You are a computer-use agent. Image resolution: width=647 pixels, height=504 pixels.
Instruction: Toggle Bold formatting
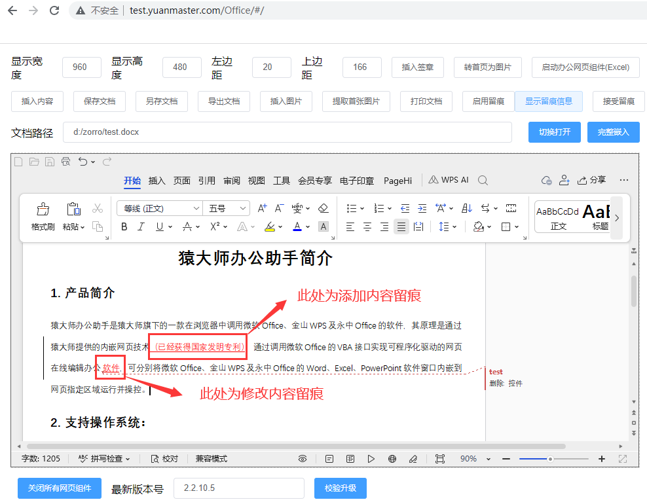124,226
